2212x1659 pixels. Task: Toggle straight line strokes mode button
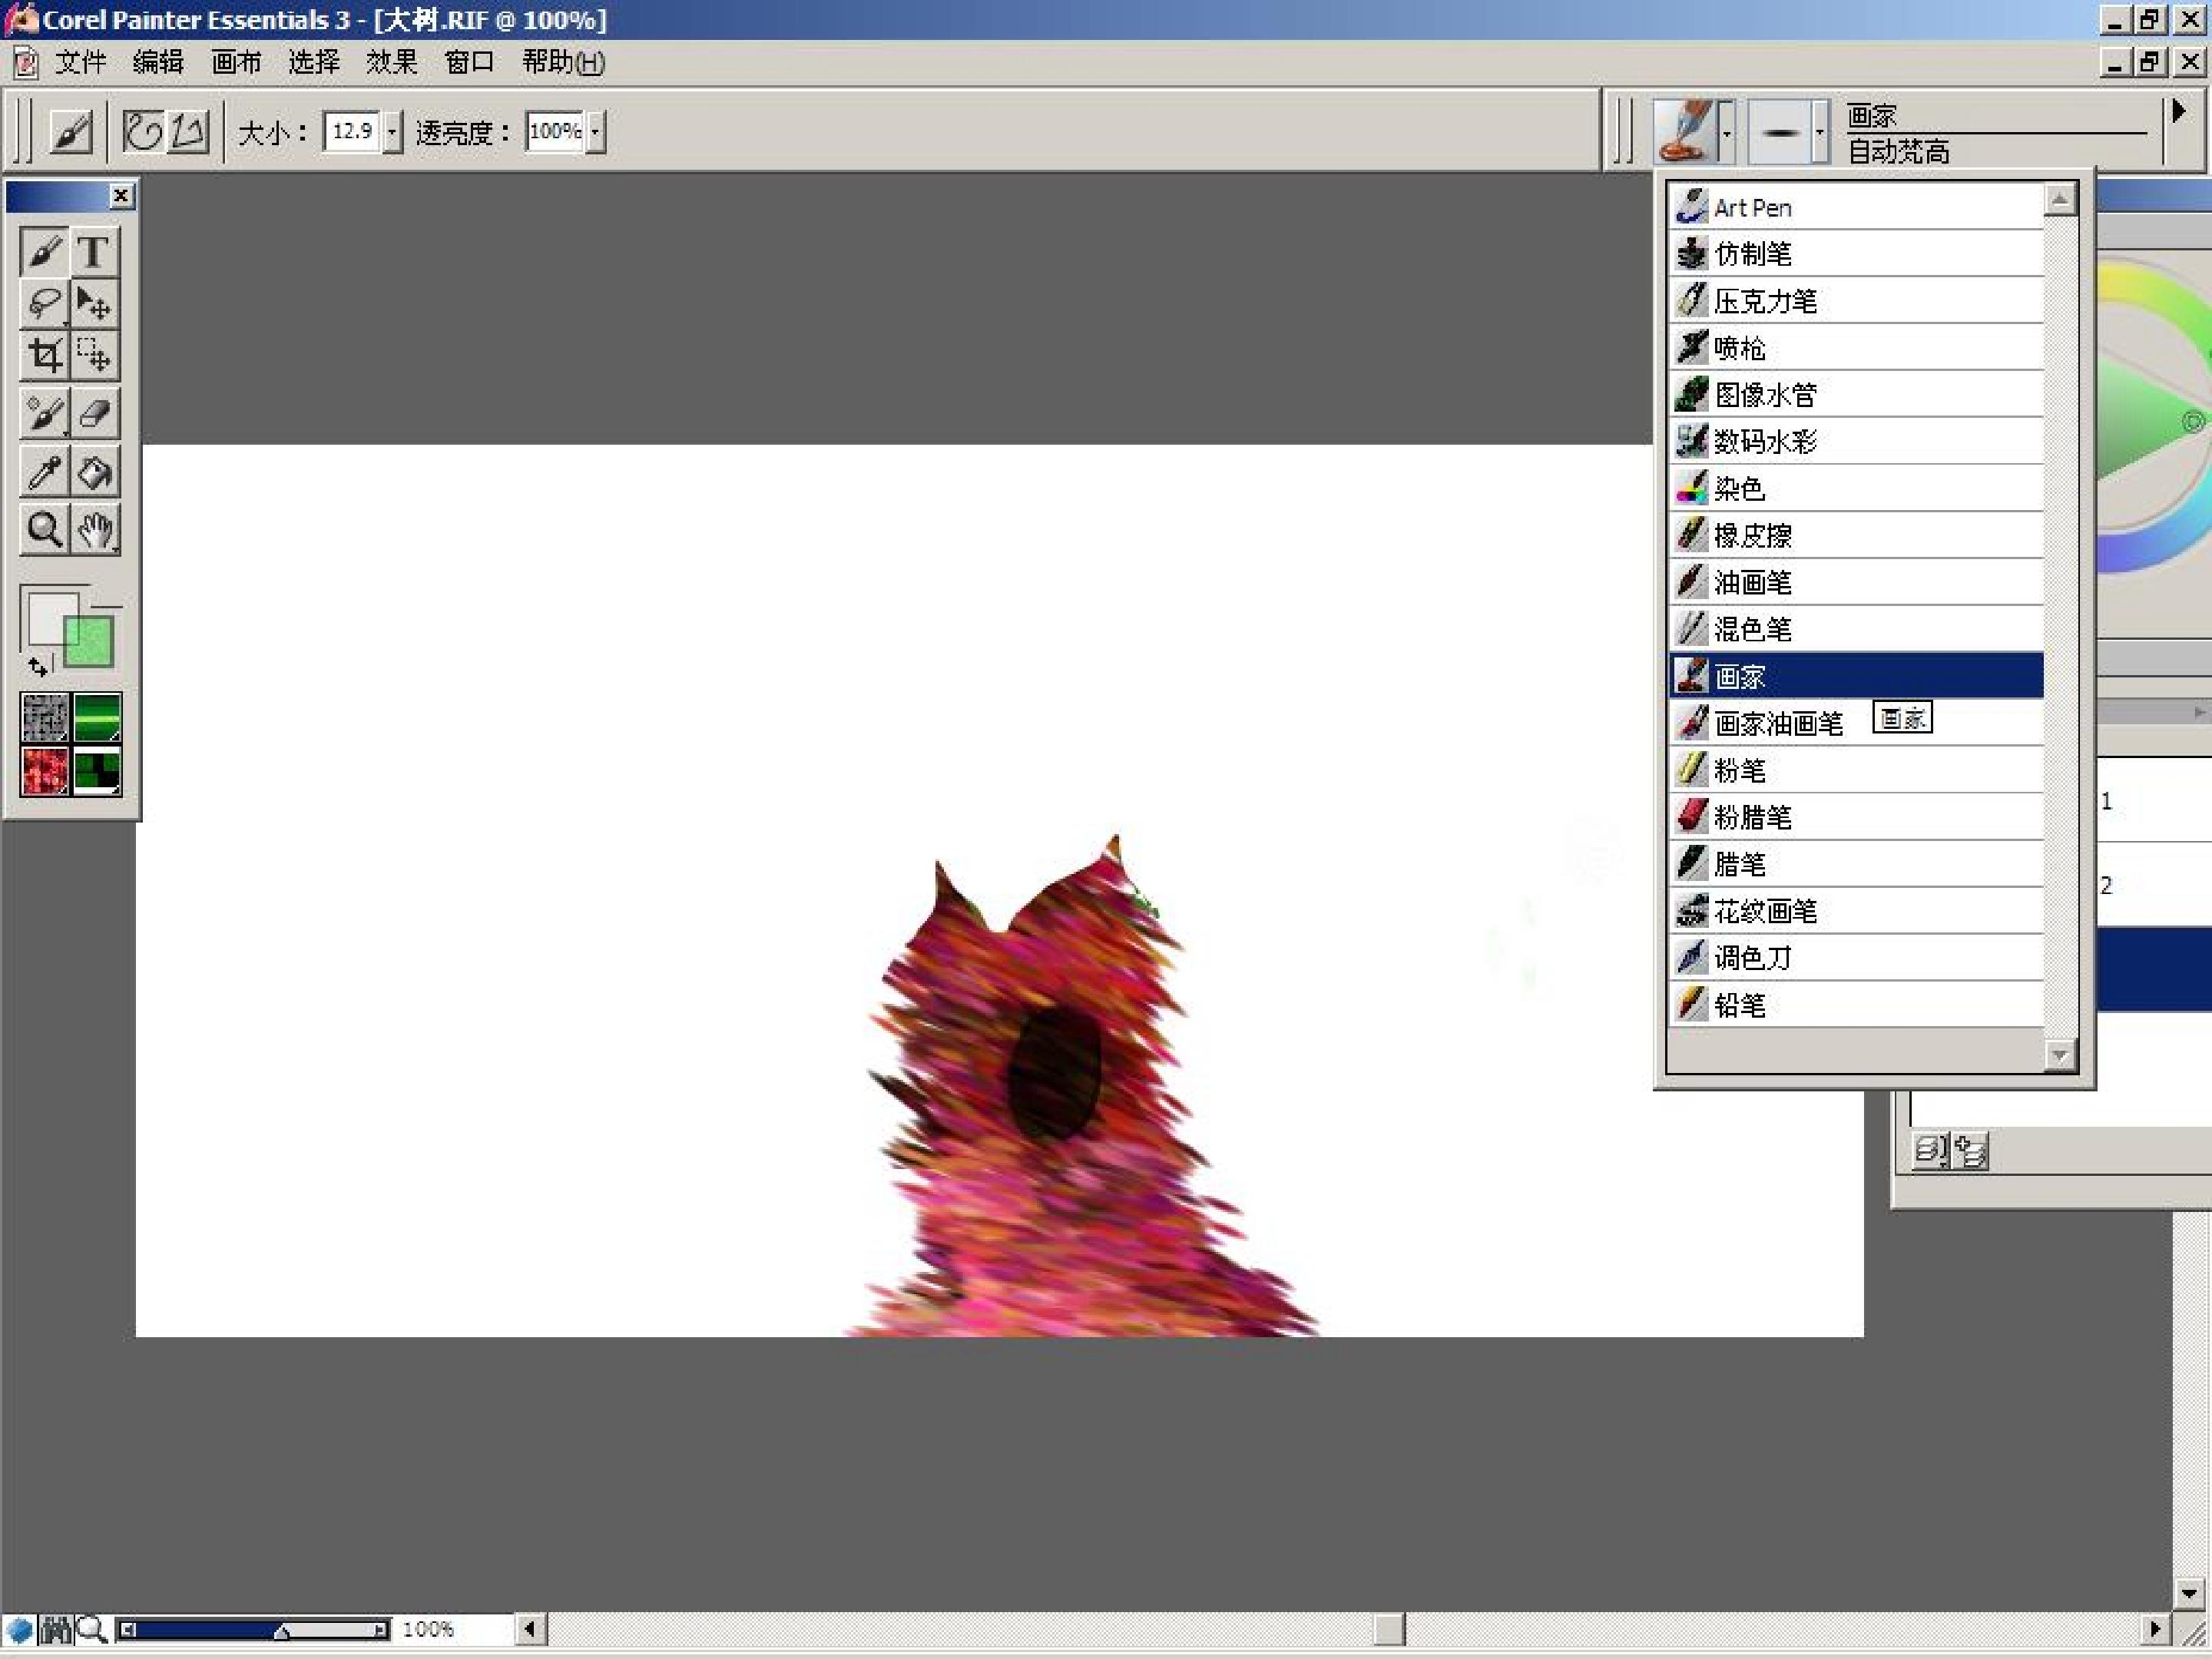click(x=188, y=131)
